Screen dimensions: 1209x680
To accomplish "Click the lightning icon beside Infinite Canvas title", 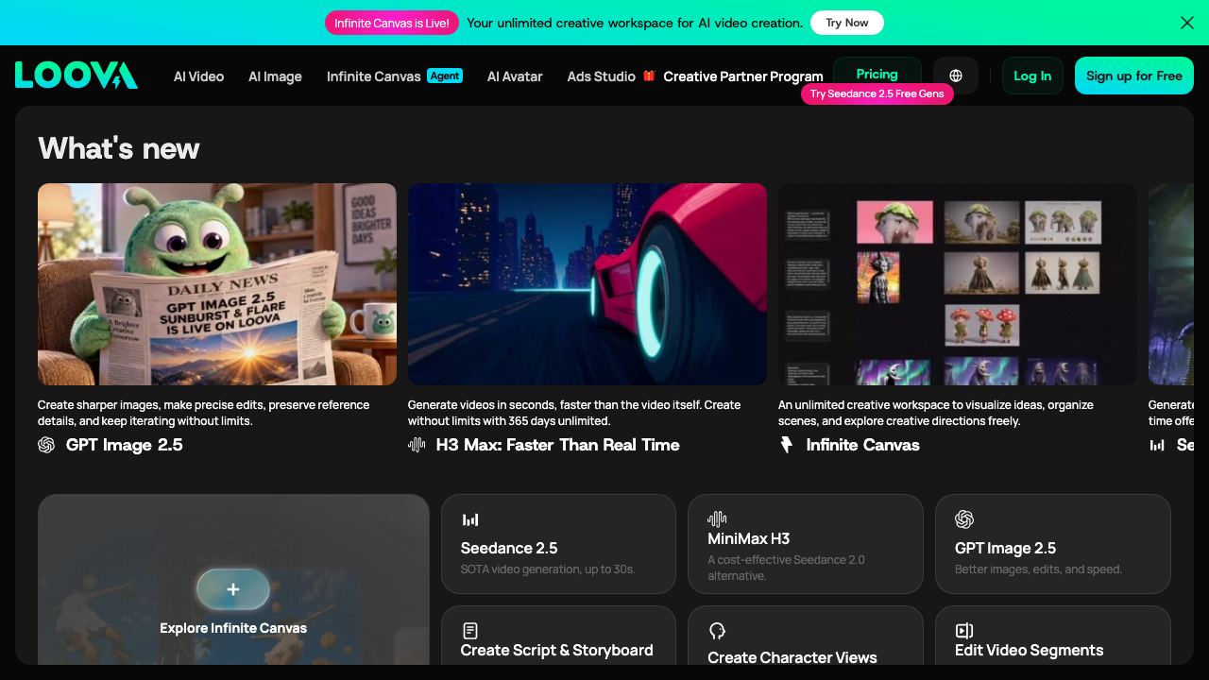I will pos(787,445).
